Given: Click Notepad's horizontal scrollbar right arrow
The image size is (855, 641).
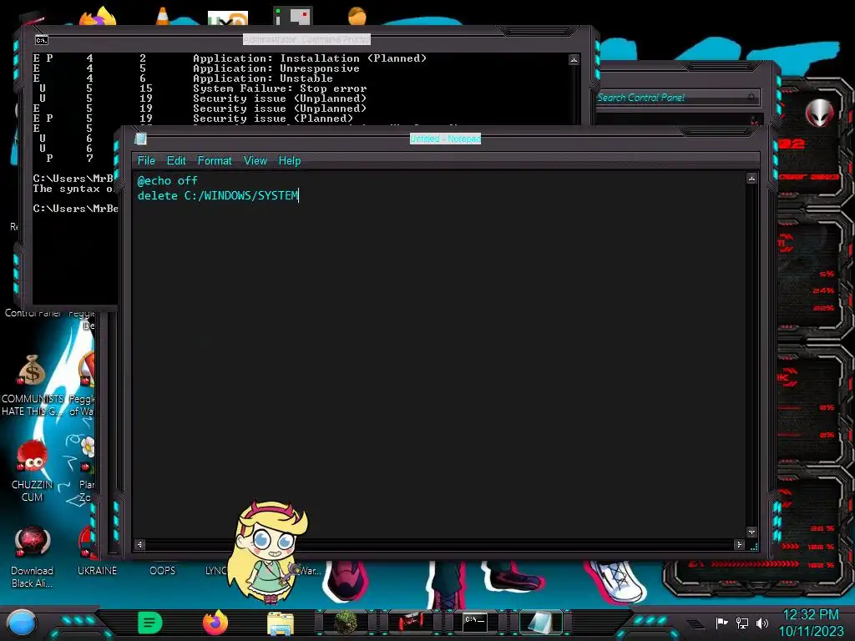Looking at the screenshot, I should tap(740, 544).
